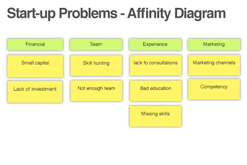Select the Skill hunting sticky note
Screen dimensions: 247x165
coord(96,66)
